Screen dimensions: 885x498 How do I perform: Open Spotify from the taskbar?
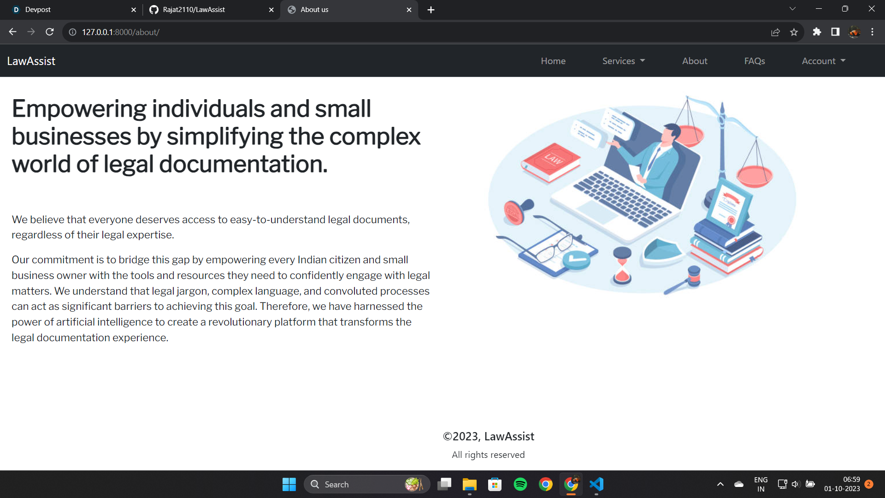pyautogui.click(x=520, y=484)
